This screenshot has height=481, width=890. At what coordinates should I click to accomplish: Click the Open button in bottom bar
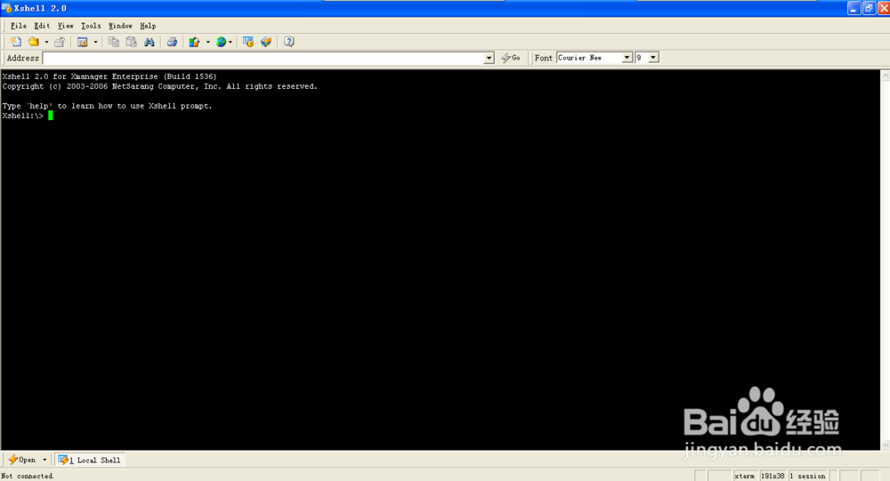pos(22,460)
